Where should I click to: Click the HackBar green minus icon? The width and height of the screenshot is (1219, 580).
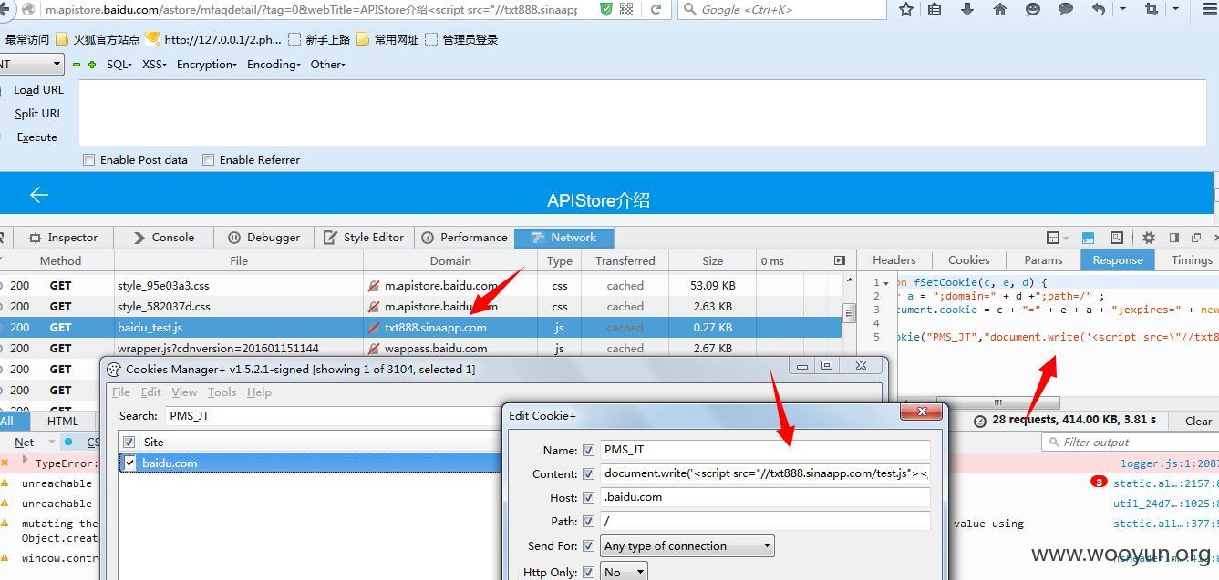[77, 65]
